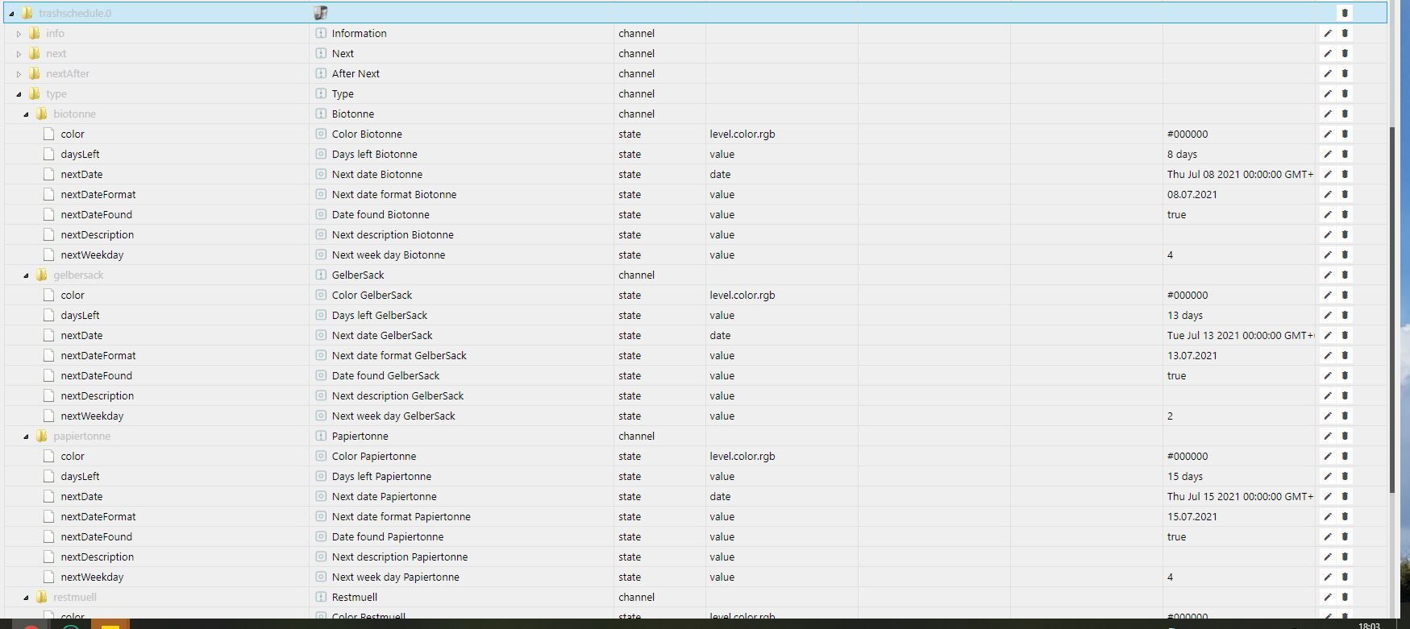The height and width of the screenshot is (629, 1410).
Task: Click the '15 days' Papiertonne value
Action: (1184, 476)
